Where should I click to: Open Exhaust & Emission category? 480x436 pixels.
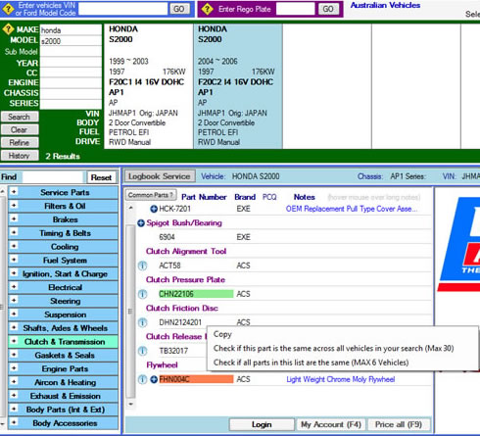click(63, 396)
